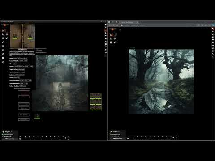Open Items tab in the middle sidebar
The image size is (215, 161).
coord(106,36)
